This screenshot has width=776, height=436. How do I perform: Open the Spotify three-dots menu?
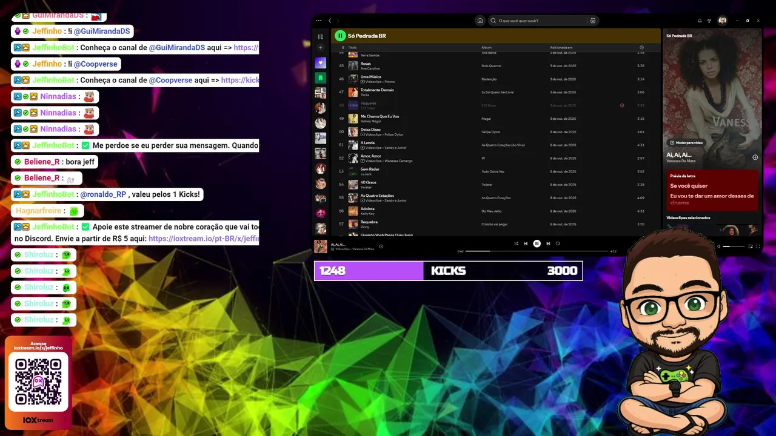(x=319, y=21)
